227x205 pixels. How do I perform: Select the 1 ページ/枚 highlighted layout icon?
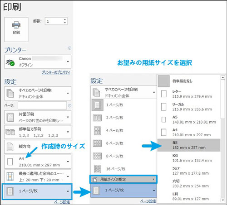(97, 105)
